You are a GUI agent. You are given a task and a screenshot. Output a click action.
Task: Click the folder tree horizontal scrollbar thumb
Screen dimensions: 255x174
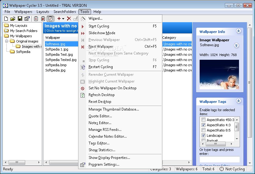point(17,162)
